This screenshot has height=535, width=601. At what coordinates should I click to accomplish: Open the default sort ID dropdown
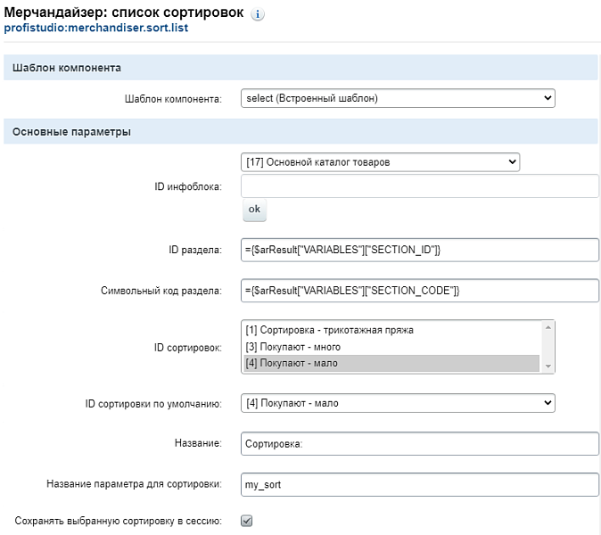click(x=398, y=403)
